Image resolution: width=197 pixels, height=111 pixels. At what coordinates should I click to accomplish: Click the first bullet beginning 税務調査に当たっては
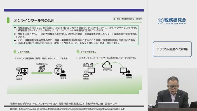pos(76,29)
